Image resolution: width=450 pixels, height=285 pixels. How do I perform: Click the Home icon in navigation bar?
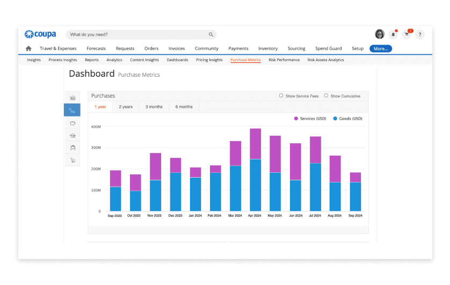(x=28, y=48)
